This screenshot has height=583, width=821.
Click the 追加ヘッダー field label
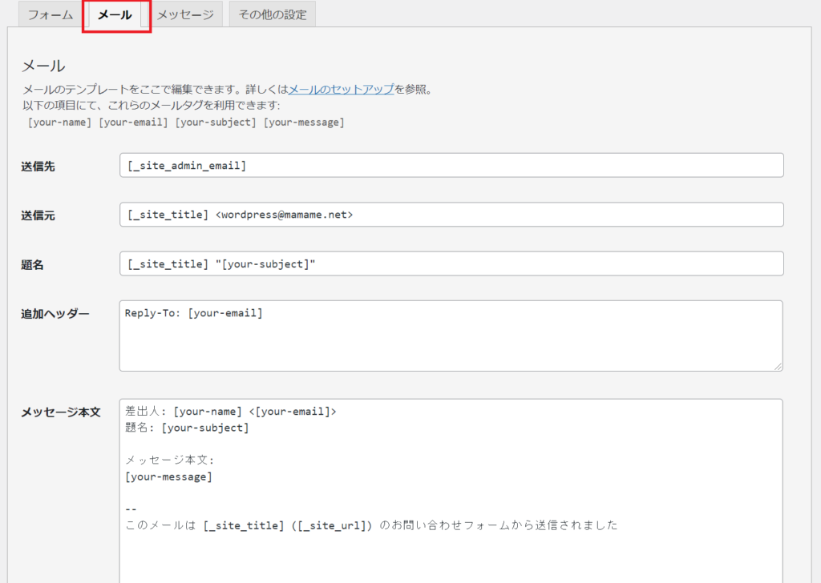(x=55, y=314)
